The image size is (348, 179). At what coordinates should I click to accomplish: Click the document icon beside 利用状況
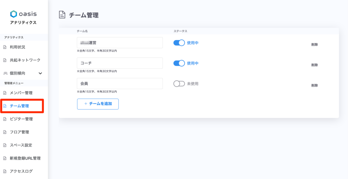click(5, 47)
